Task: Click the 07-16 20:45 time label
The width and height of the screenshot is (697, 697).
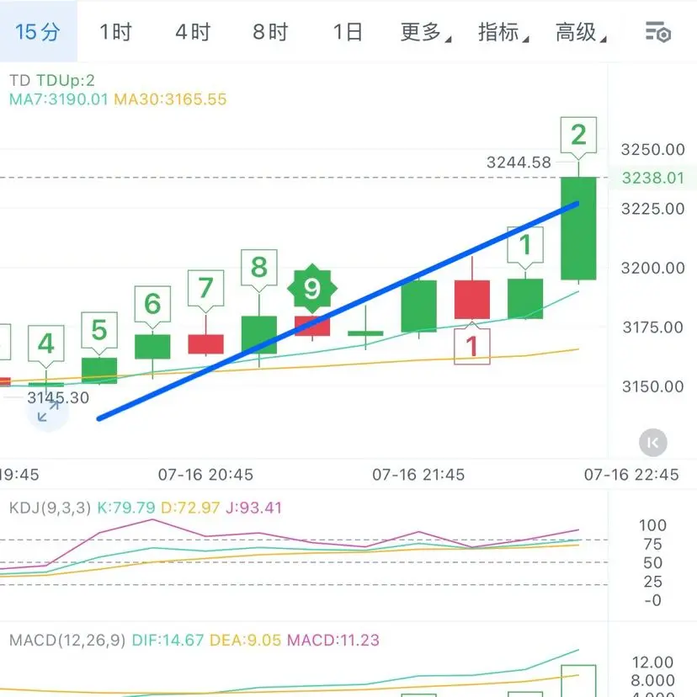Action: point(205,475)
